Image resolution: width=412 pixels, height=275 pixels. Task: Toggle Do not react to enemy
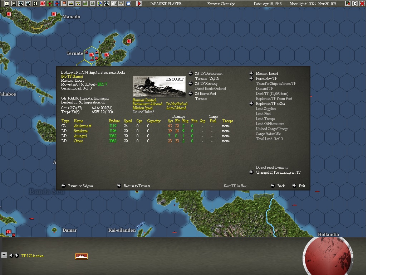click(272, 167)
